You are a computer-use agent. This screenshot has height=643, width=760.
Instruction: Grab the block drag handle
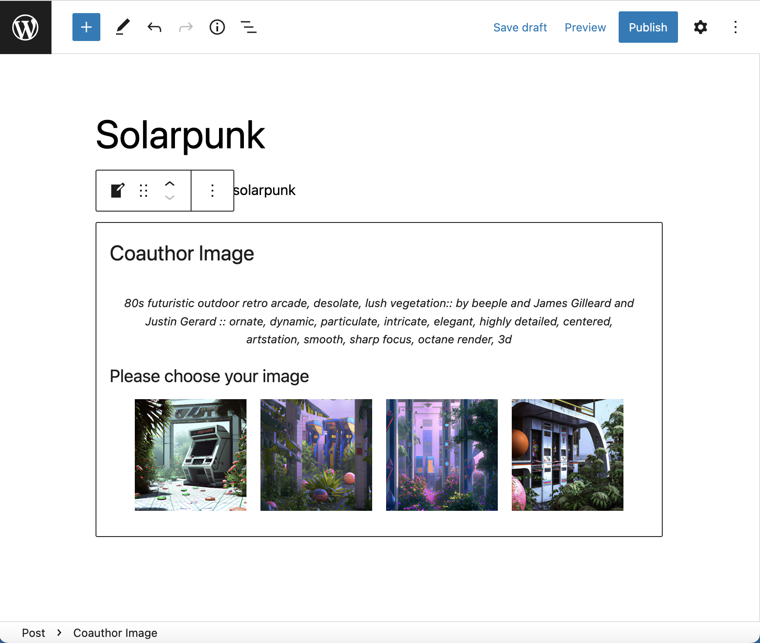[144, 191]
